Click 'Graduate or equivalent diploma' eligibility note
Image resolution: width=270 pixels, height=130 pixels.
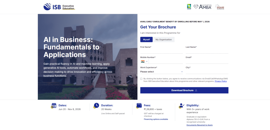[x=198, y=119]
